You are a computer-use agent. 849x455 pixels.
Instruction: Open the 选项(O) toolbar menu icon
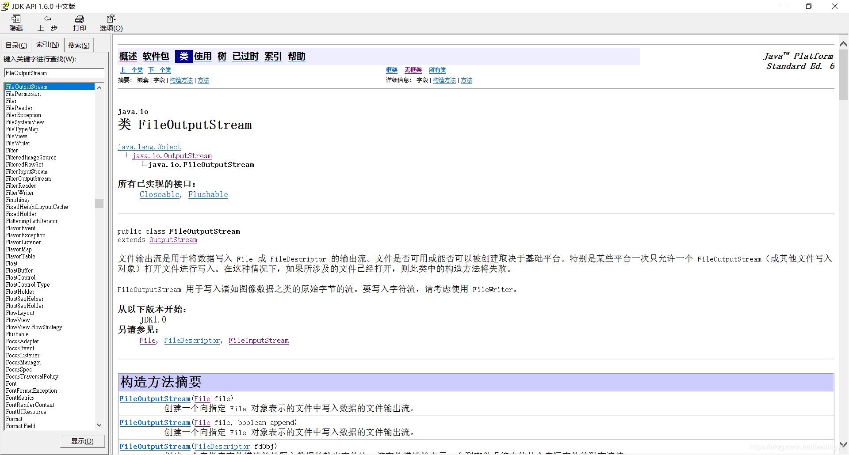[111, 23]
